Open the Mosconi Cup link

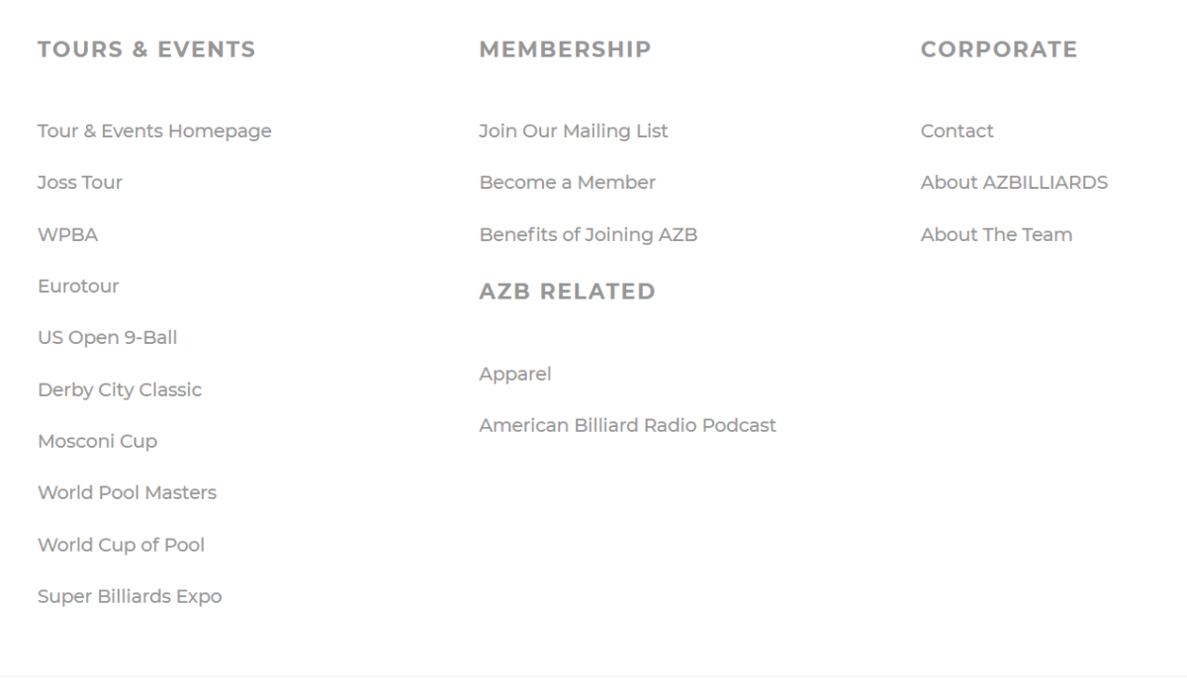[x=96, y=441]
